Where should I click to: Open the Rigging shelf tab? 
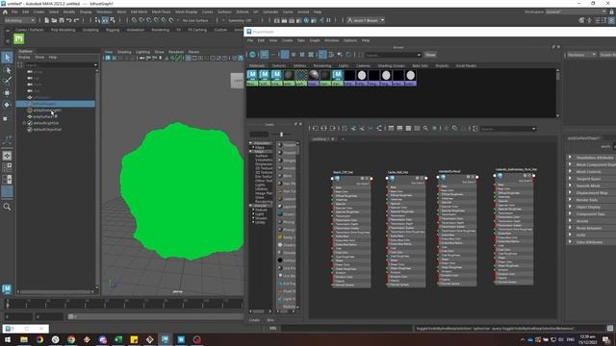[113, 30]
